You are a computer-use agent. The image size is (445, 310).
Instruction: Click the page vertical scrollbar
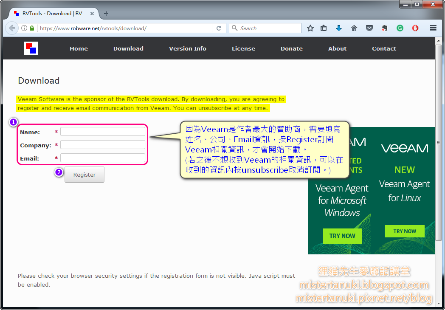coord(439,142)
